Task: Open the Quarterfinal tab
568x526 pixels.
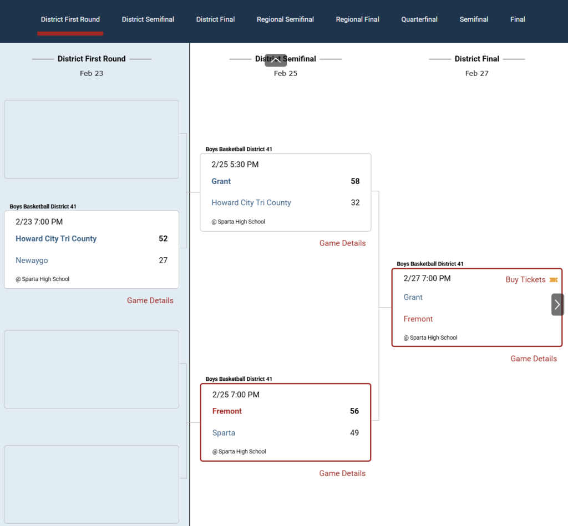Action: point(419,19)
